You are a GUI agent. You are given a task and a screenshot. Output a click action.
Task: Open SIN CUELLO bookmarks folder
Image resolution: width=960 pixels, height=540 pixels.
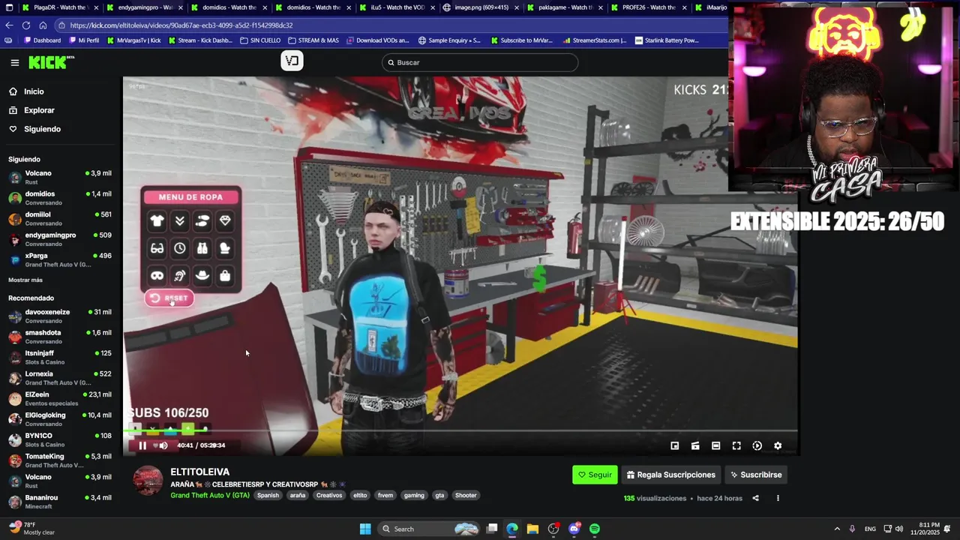[x=260, y=40]
